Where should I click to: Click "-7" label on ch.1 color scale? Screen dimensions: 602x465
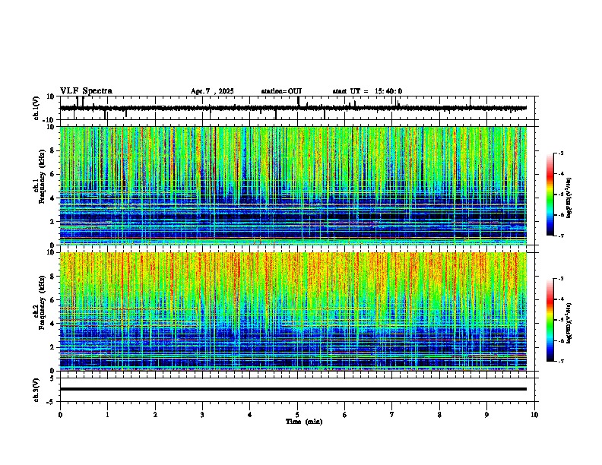561,236
